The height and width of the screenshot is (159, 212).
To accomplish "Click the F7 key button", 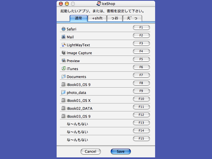I will click(x=141, y=75).
